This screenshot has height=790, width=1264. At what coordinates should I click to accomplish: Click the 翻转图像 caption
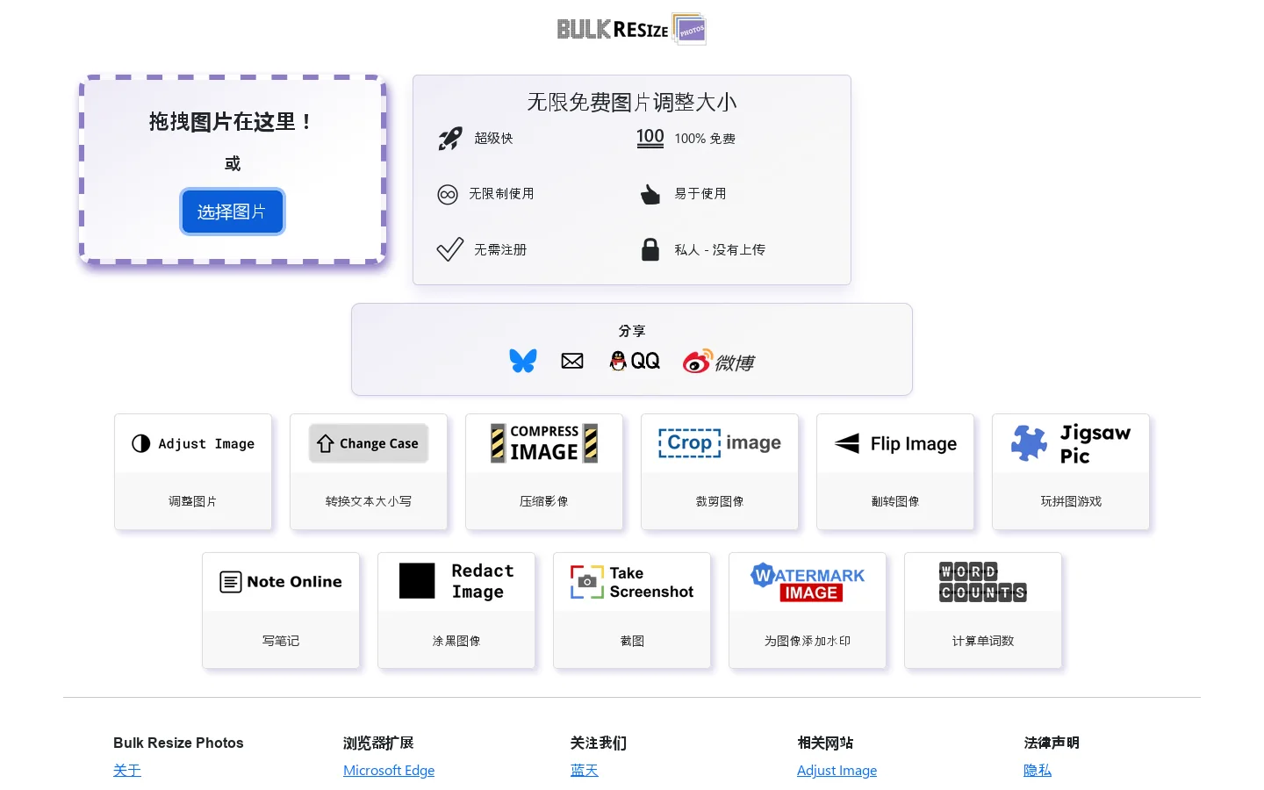coord(895,501)
